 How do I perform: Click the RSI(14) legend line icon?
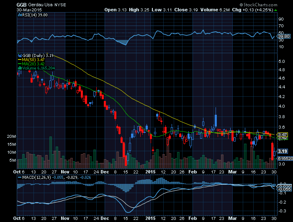[20, 15]
